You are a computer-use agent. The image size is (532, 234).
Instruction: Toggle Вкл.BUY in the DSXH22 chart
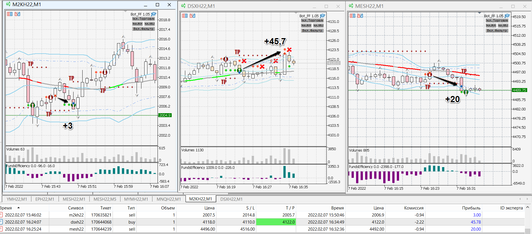tap(306, 25)
